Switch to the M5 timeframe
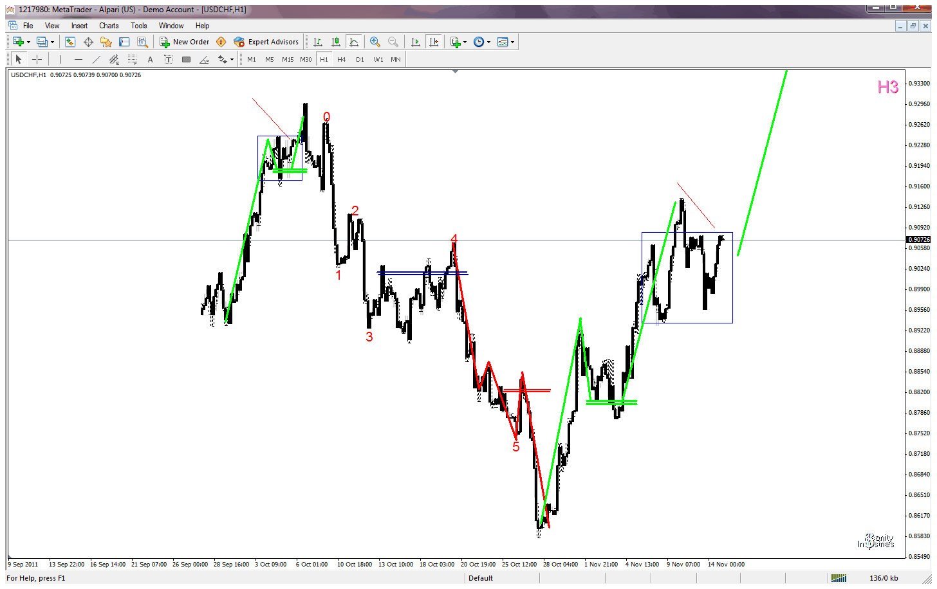The image size is (937, 589). click(270, 59)
